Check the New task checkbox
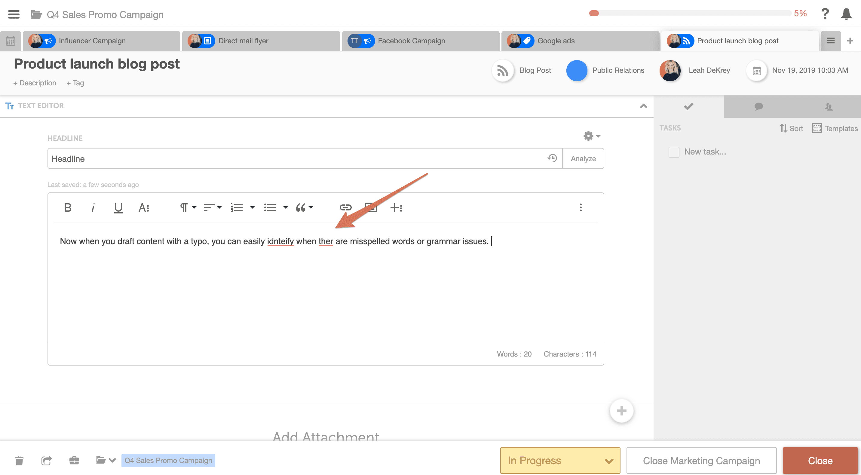 (x=673, y=152)
